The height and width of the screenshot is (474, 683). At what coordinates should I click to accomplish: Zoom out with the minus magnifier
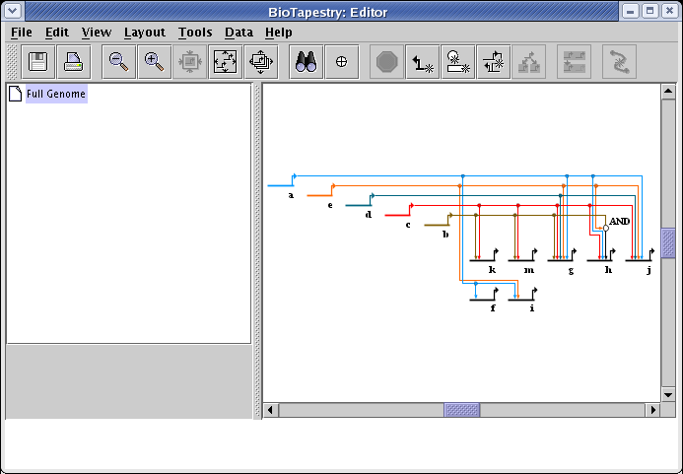[119, 62]
